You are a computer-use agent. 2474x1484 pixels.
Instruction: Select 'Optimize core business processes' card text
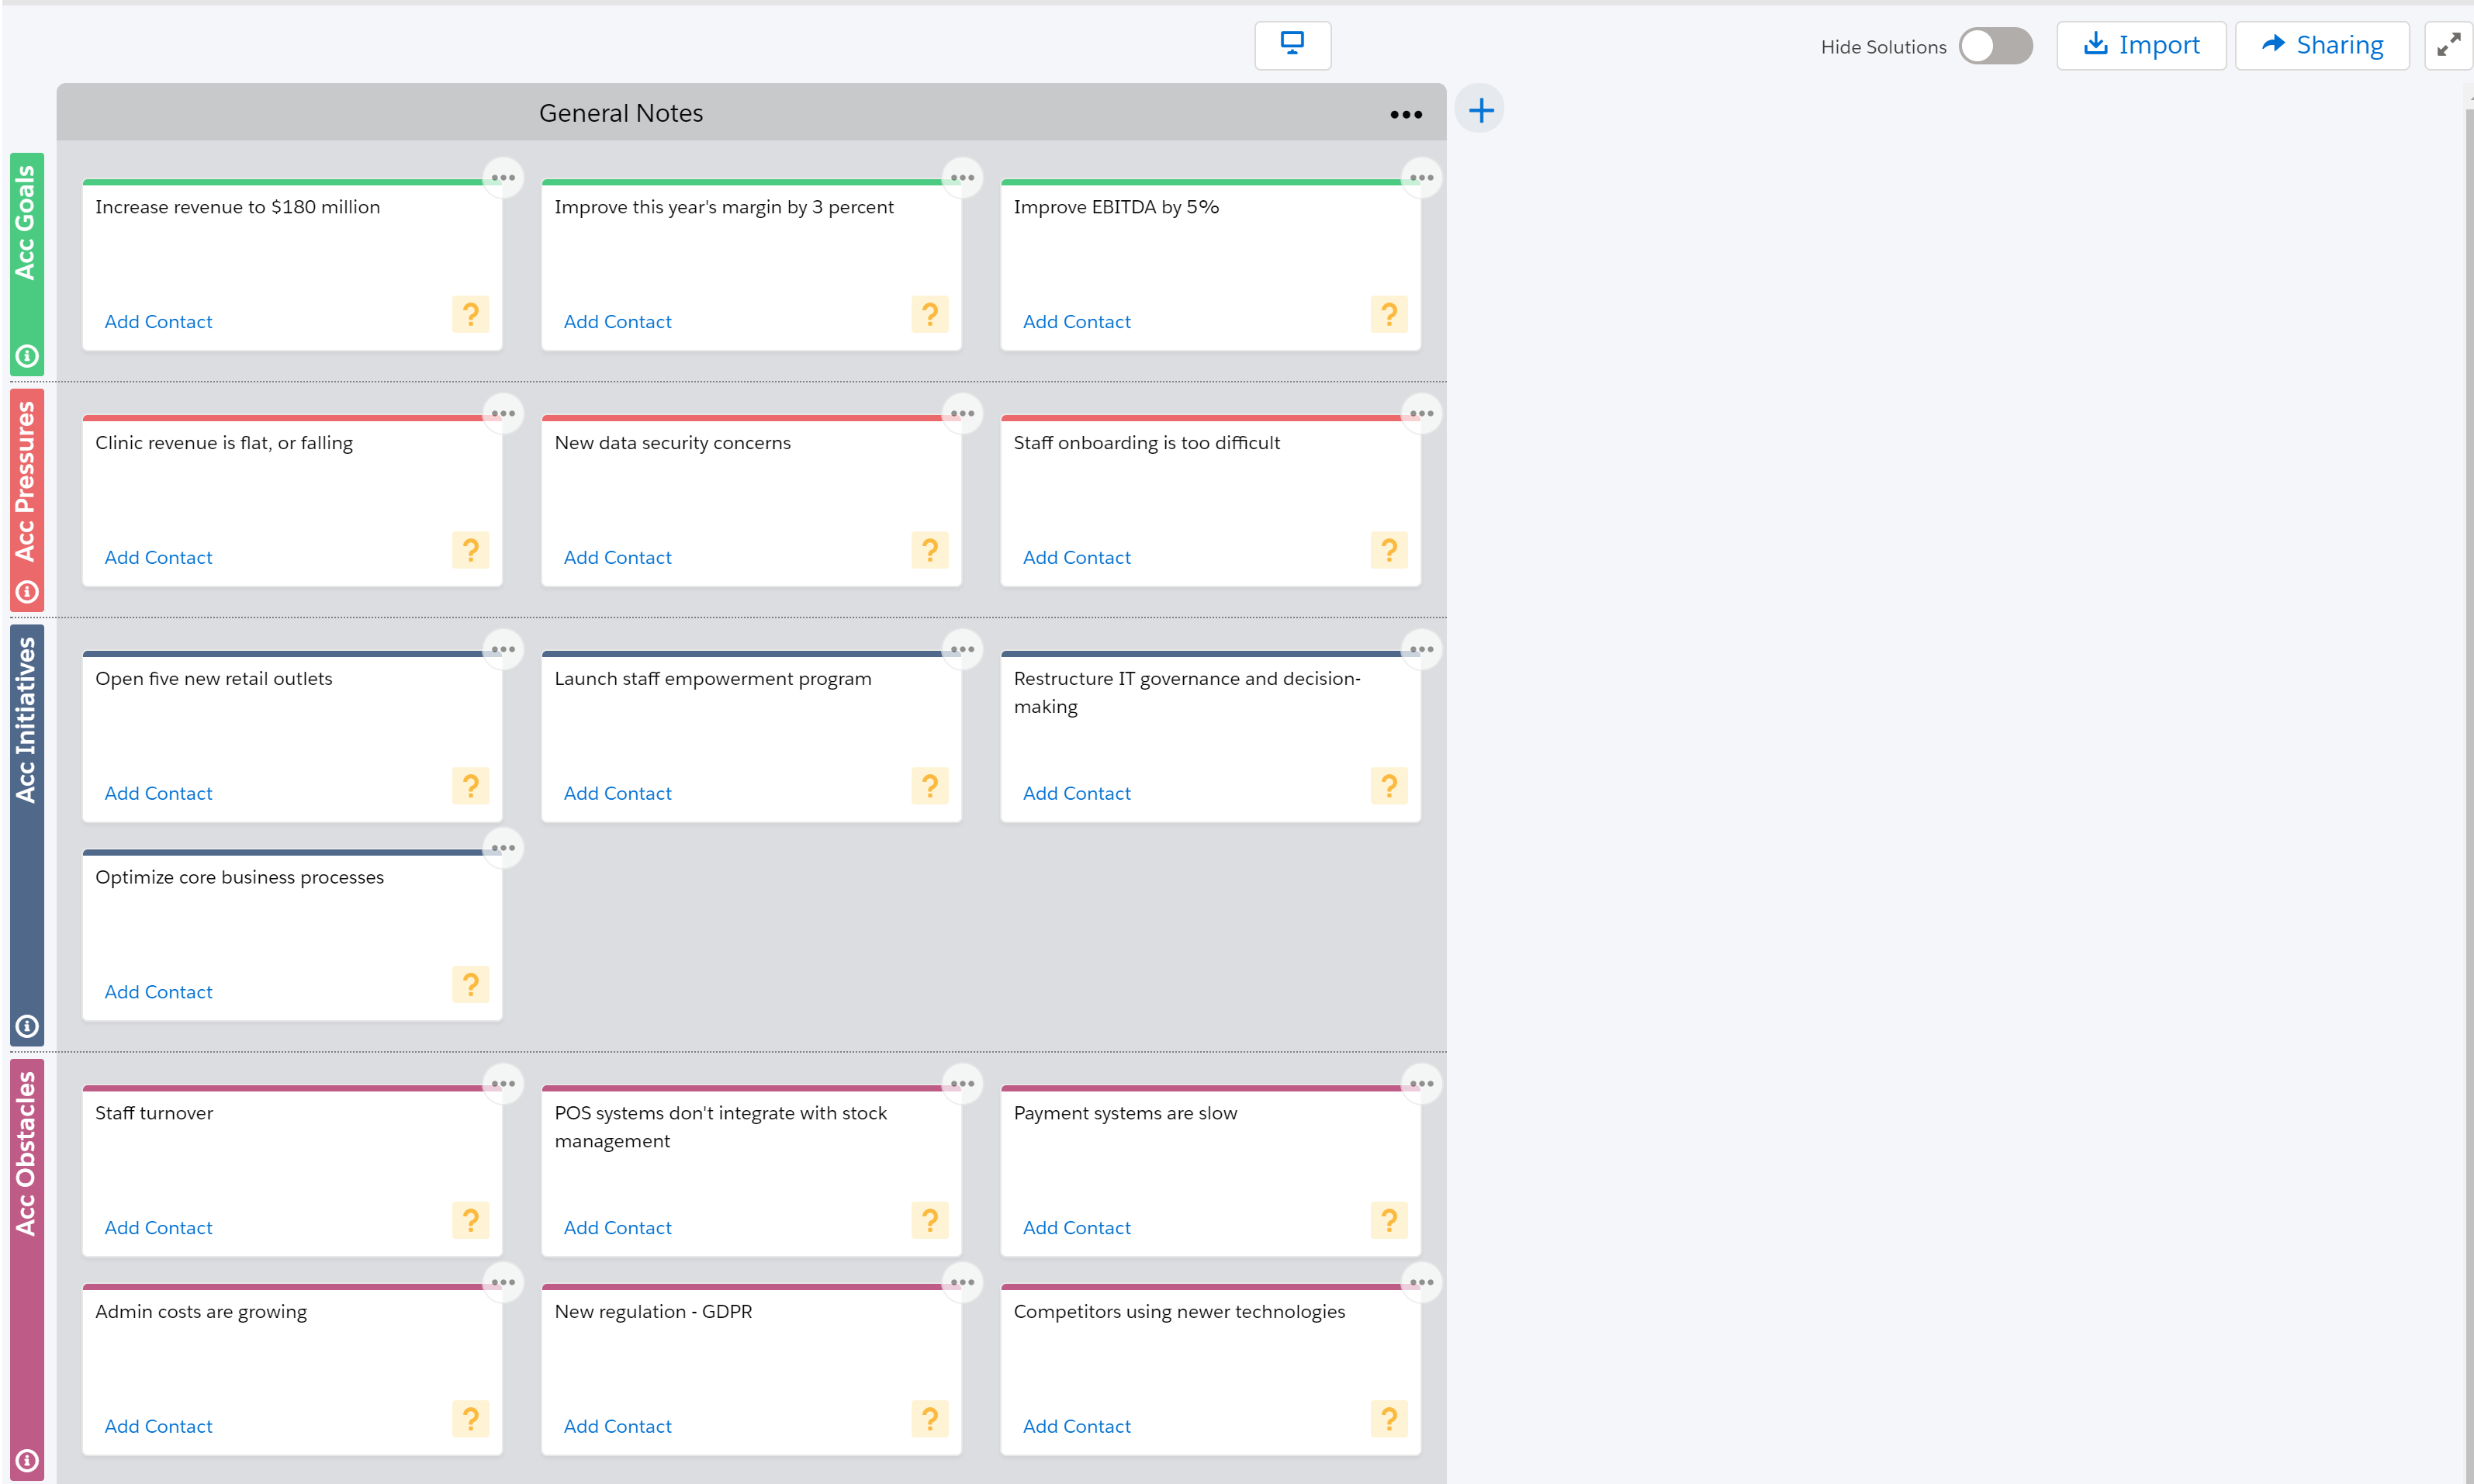pos(239,878)
